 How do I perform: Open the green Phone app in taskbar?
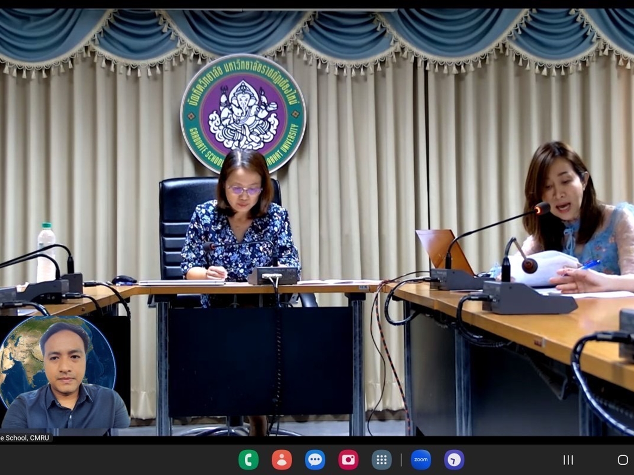pyautogui.click(x=249, y=460)
